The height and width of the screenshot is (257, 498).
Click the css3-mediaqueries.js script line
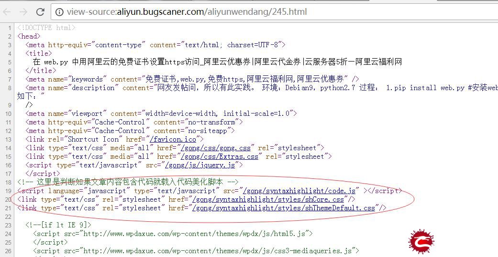pyautogui.click(x=196, y=251)
